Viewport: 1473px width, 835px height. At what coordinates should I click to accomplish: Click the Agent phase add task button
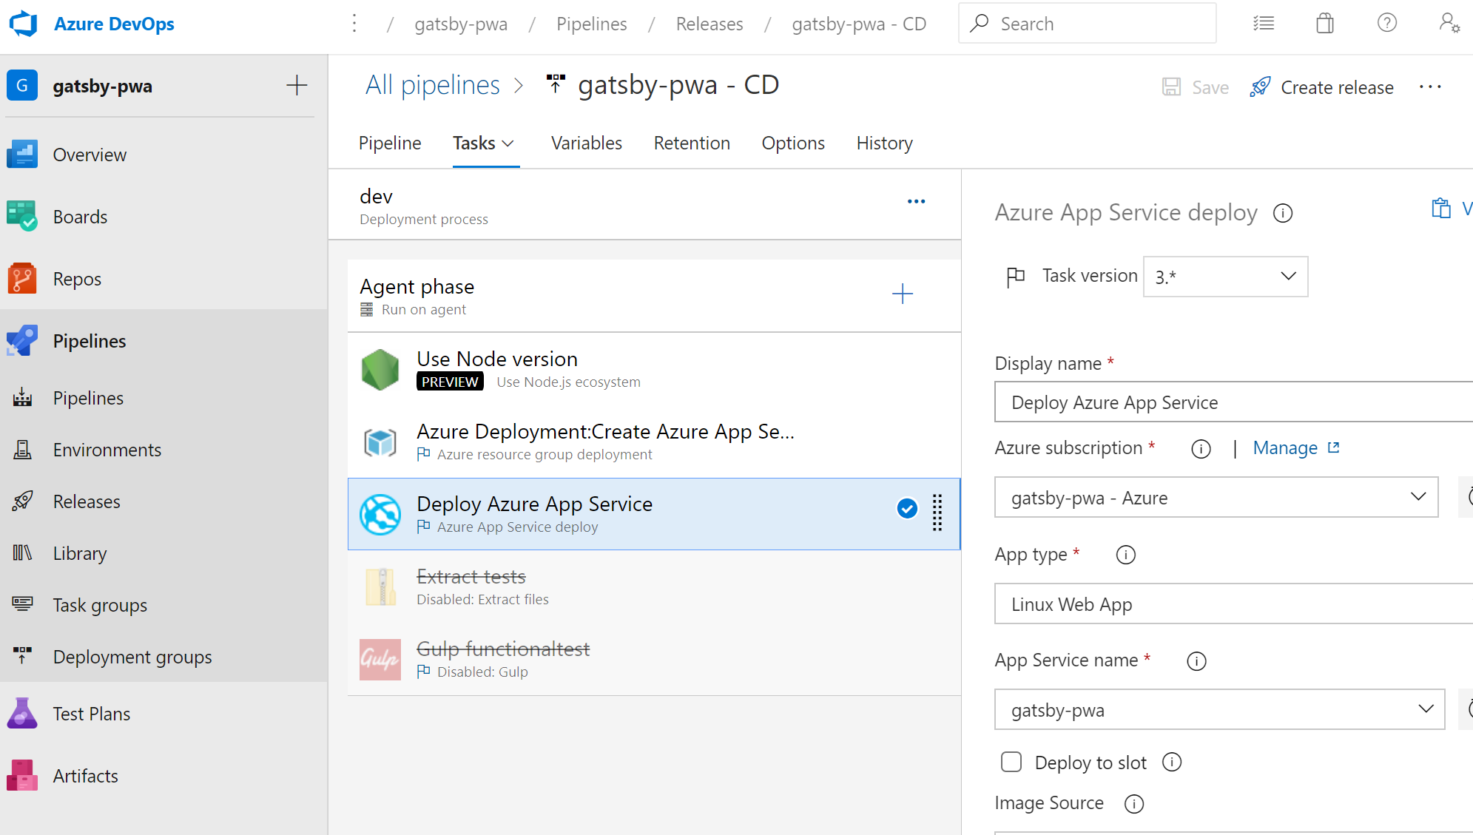click(x=901, y=294)
